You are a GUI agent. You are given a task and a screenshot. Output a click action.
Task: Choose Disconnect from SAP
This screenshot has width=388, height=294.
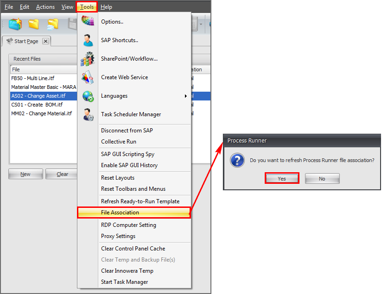tap(127, 131)
